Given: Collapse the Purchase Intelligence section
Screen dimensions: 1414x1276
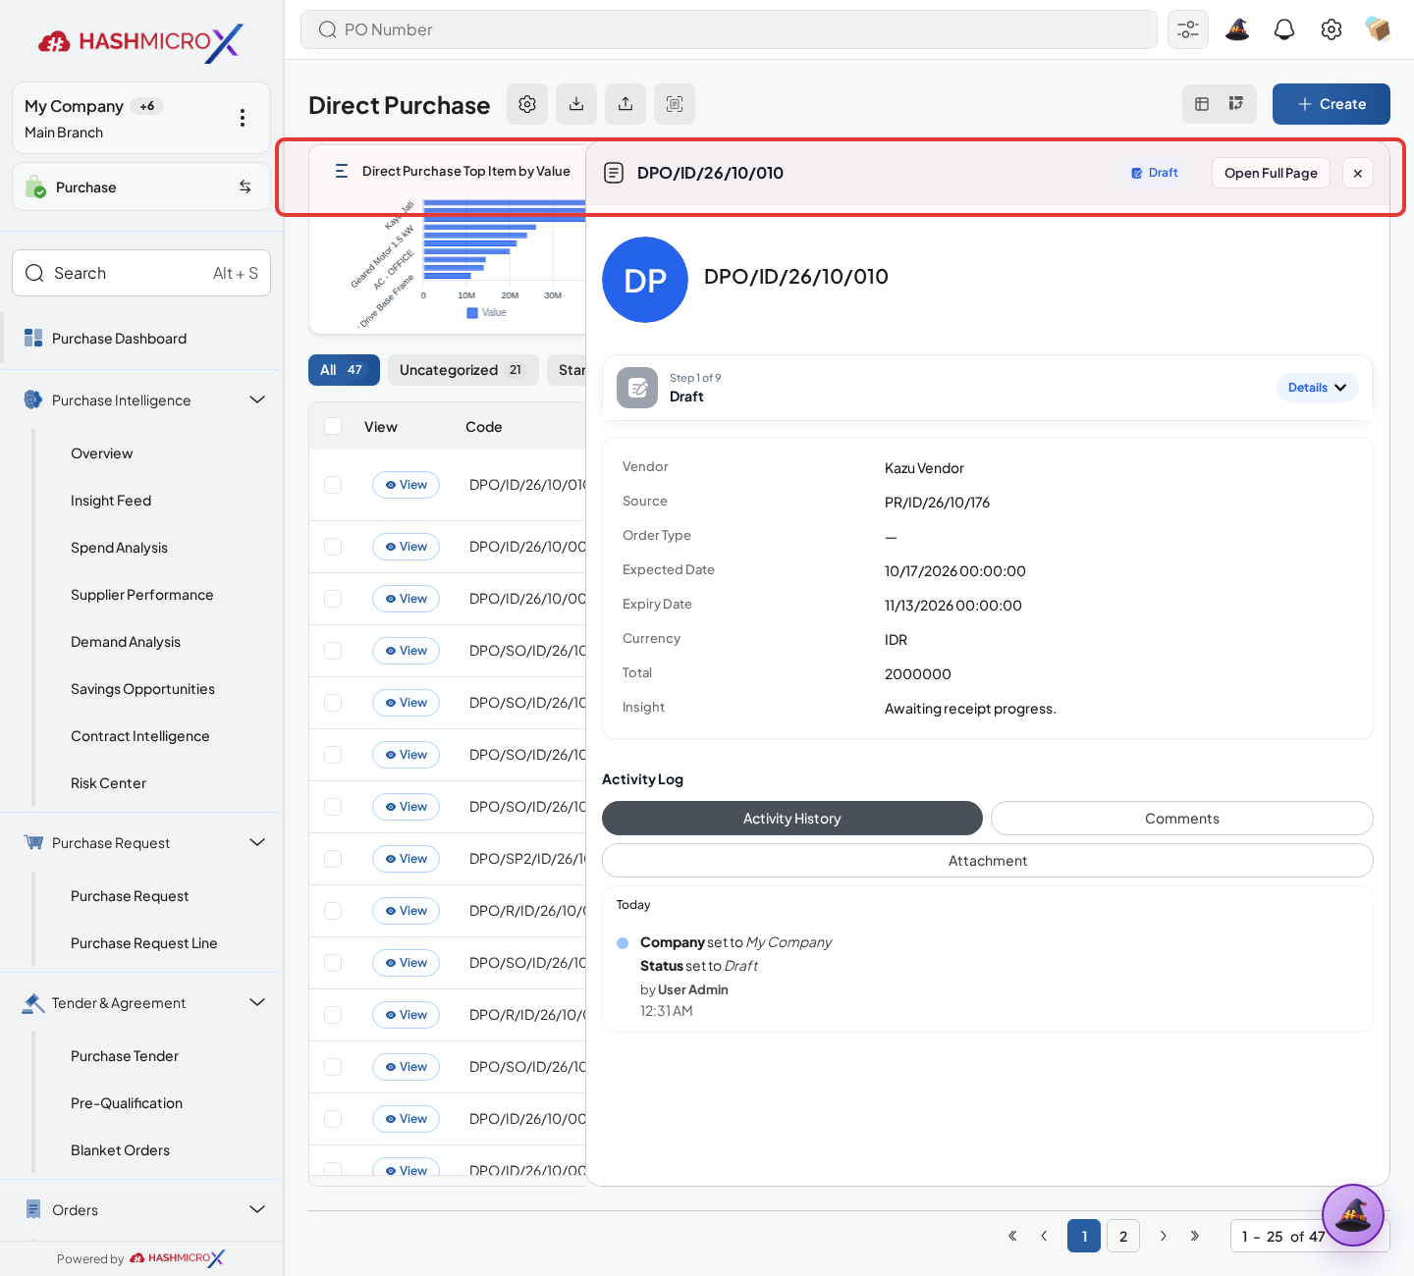Looking at the screenshot, I should click(257, 399).
